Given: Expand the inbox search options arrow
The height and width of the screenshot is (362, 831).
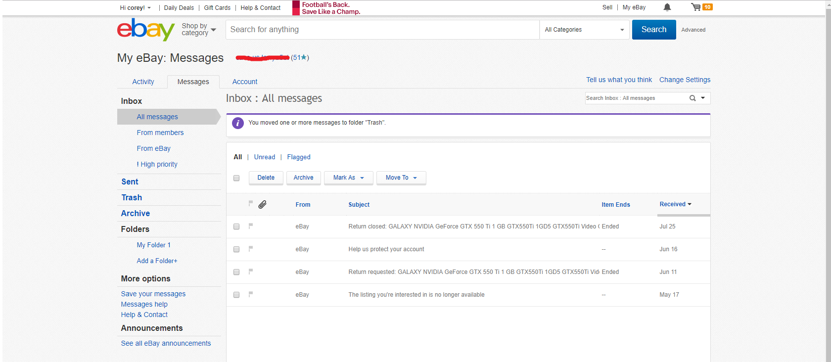Looking at the screenshot, I should [703, 98].
